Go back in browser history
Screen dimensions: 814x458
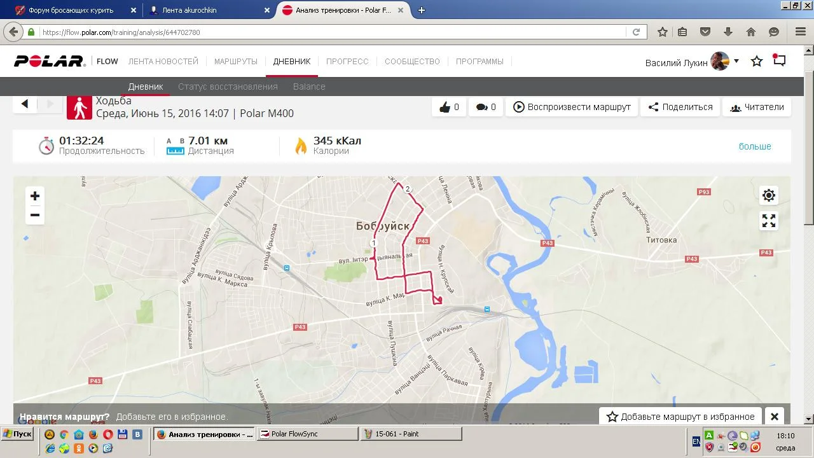13,32
